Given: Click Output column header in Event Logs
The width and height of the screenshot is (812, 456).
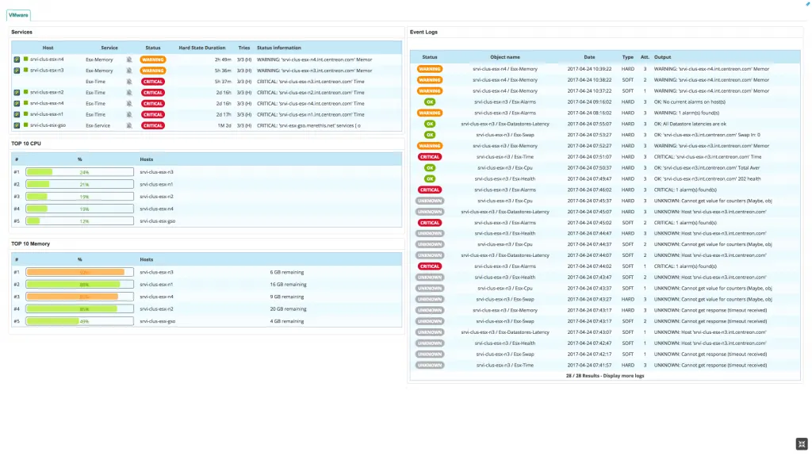Looking at the screenshot, I should click(662, 57).
